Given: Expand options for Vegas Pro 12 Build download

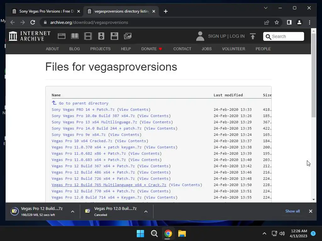Looking at the screenshot, I should [x=73, y=212].
